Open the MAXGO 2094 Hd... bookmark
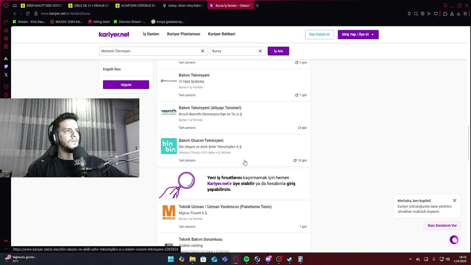The image size is (471, 265). coord(66,22)
